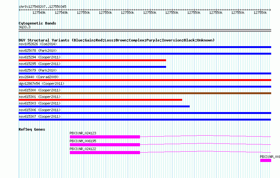280x178 pixels.
Task: Click the red nsv615294 (Cooper2011) loss bar
Action: [92, 60]
